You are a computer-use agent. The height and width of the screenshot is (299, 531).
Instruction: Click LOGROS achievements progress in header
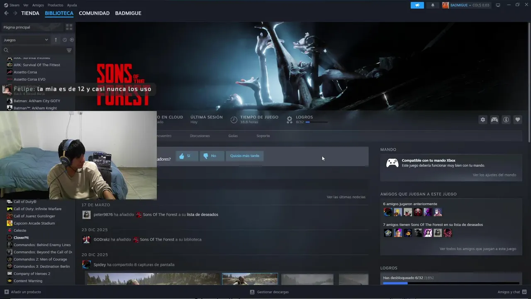(x=307, y=120)
